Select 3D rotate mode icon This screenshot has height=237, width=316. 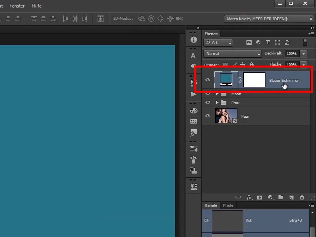click(142, 19)
